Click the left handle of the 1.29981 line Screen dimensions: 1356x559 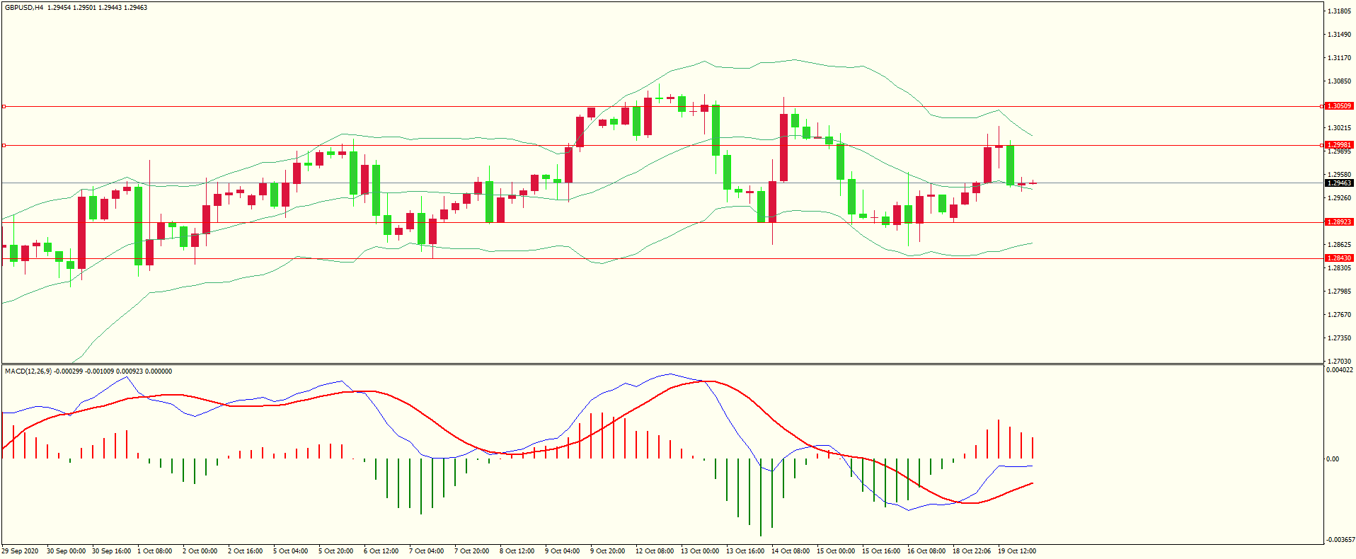(4, 146)
